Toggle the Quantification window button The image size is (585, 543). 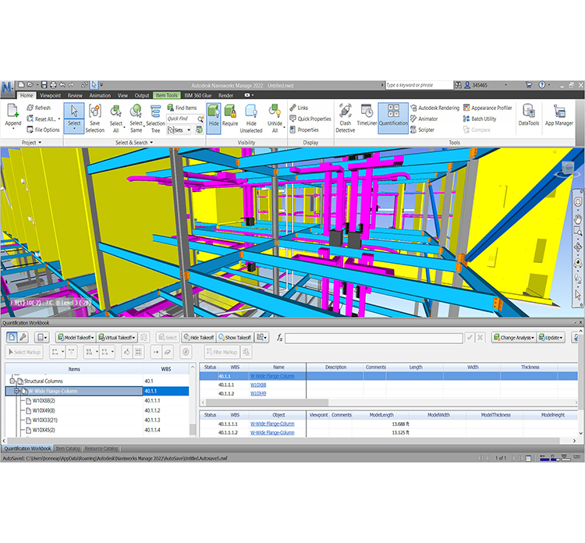pyautogui.click(x=393, y=118)
